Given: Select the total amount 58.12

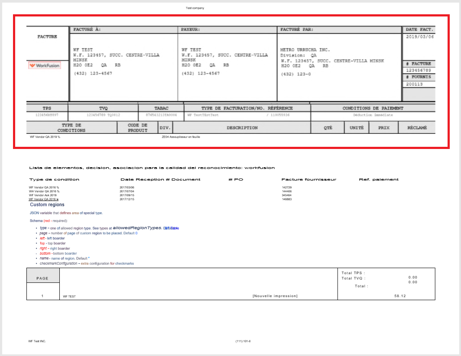Looking at the screenshot, I should coord(400,296).
